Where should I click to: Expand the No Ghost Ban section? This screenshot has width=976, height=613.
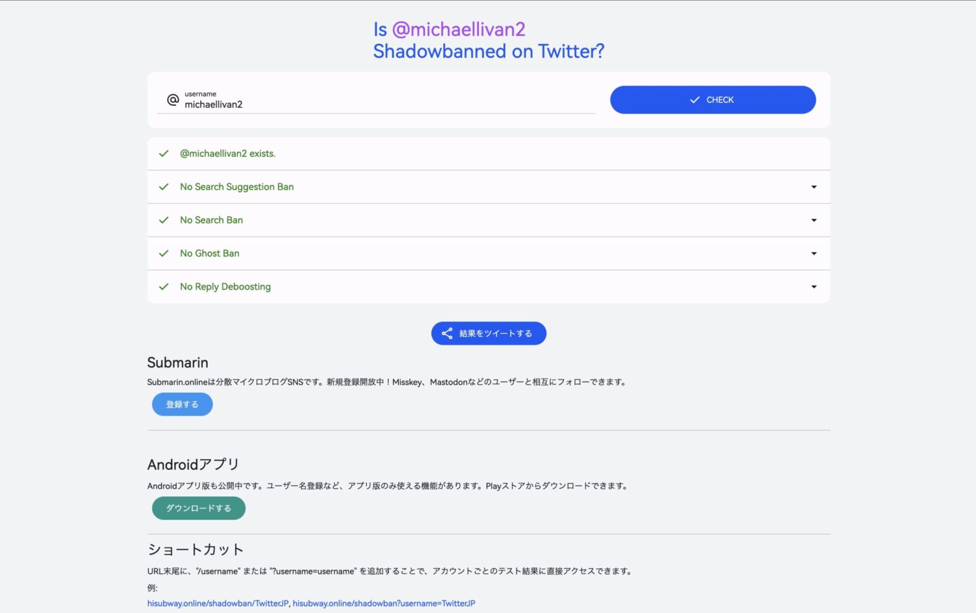click(814, 253)
